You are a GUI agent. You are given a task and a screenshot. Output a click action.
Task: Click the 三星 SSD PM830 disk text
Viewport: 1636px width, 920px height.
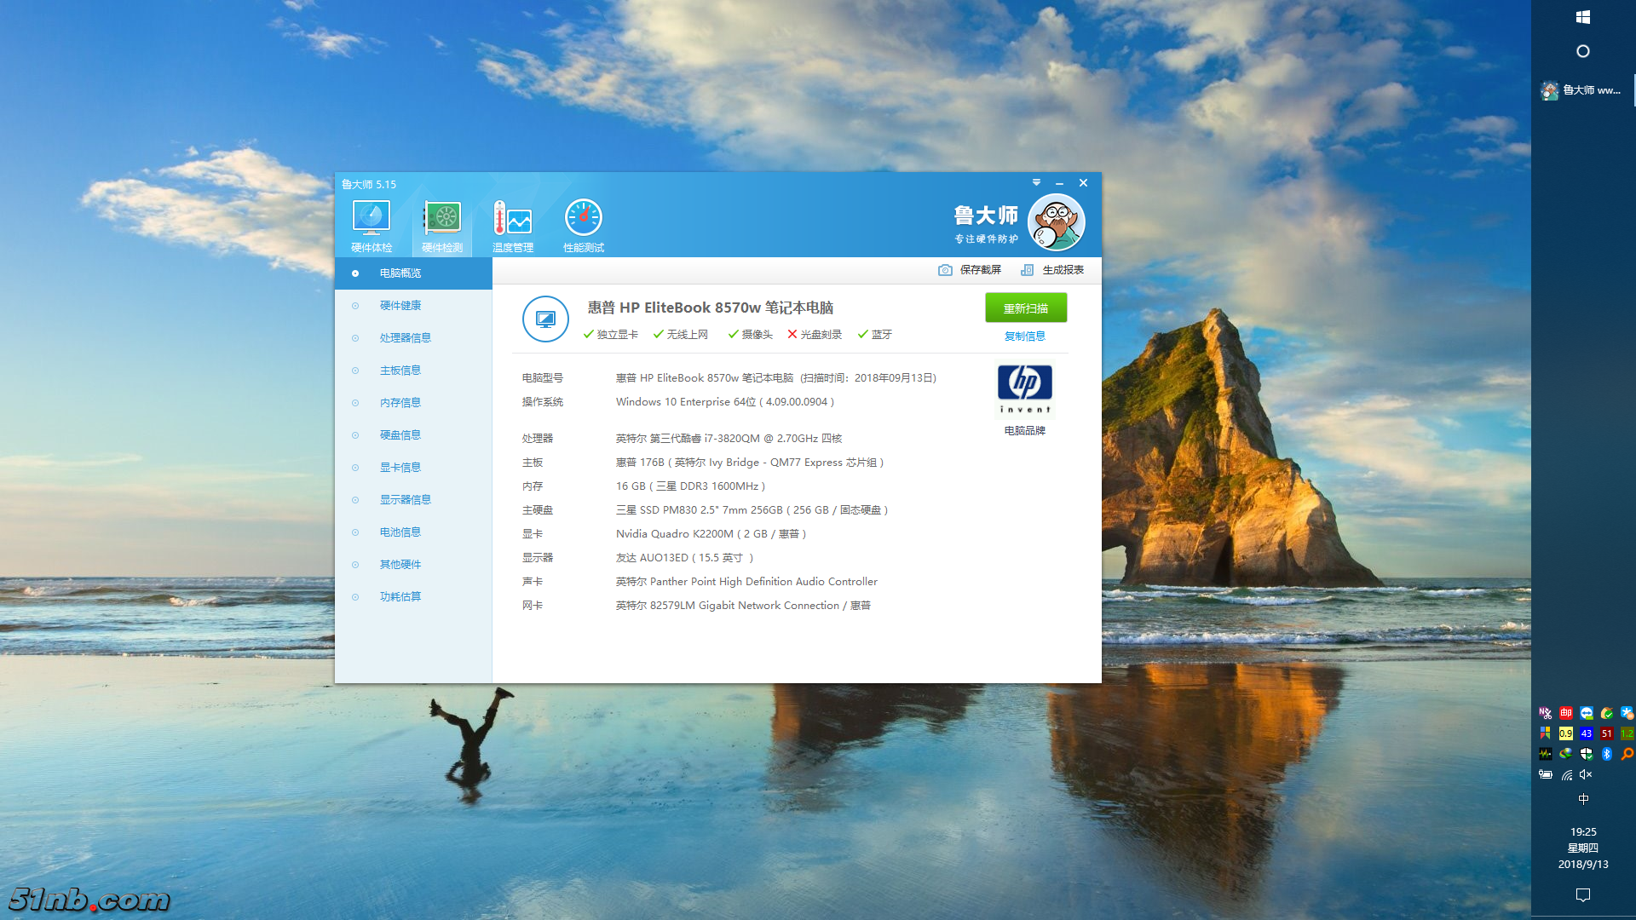(752, 510)
